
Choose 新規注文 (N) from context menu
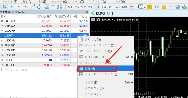tap(106, 39)
